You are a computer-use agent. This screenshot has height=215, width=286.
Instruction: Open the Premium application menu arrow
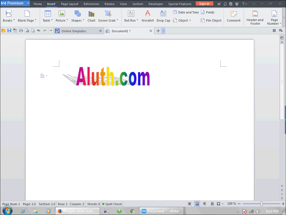tap(28, 3)
